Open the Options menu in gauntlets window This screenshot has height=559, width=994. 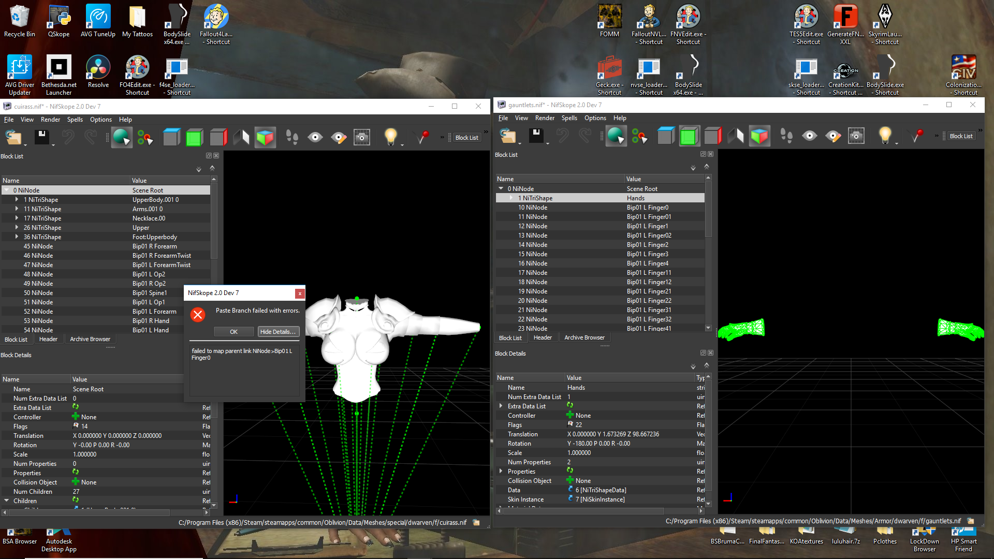[595, 118]
